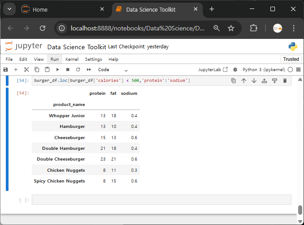Select Python 3 (ipykernel) kernel name

click(264, 69)
